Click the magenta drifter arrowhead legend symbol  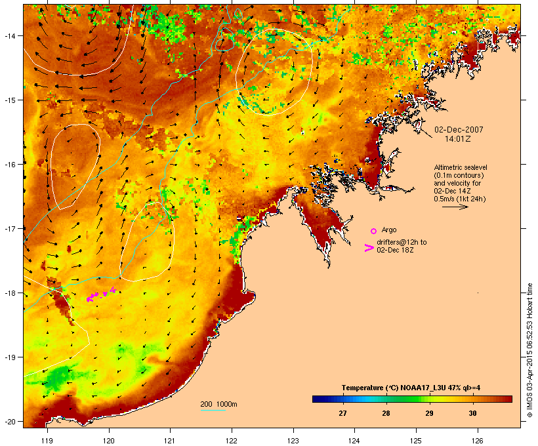coord(369,248)
